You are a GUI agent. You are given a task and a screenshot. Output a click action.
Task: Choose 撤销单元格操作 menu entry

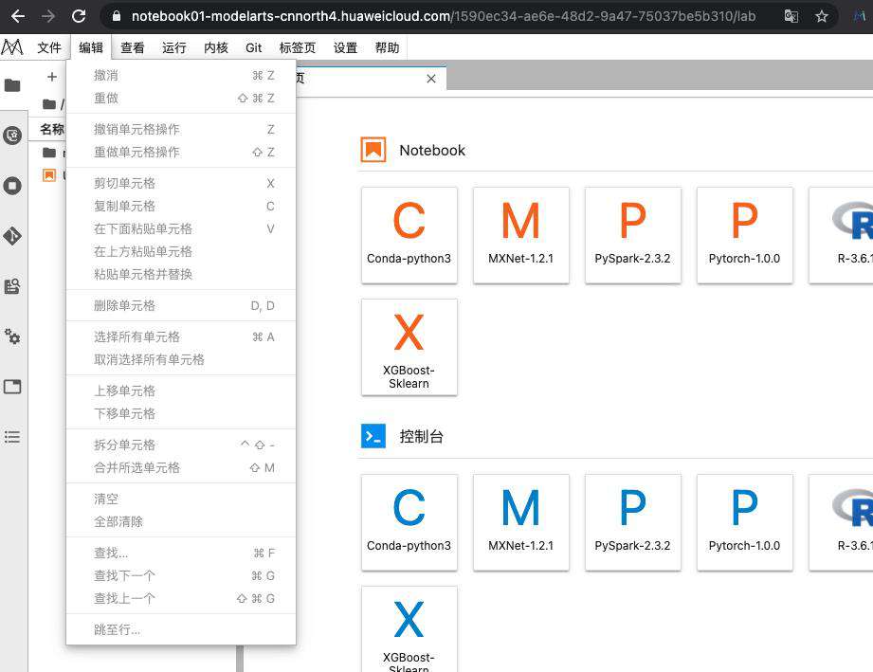pos(181,129)
